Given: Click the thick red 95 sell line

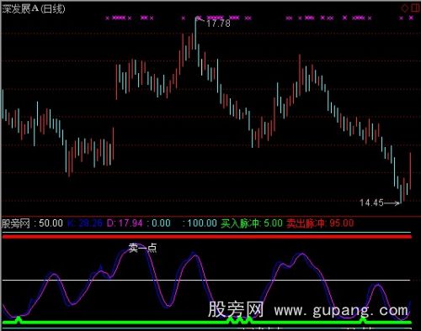Looking at the screenshot, I should coord(207,237).
